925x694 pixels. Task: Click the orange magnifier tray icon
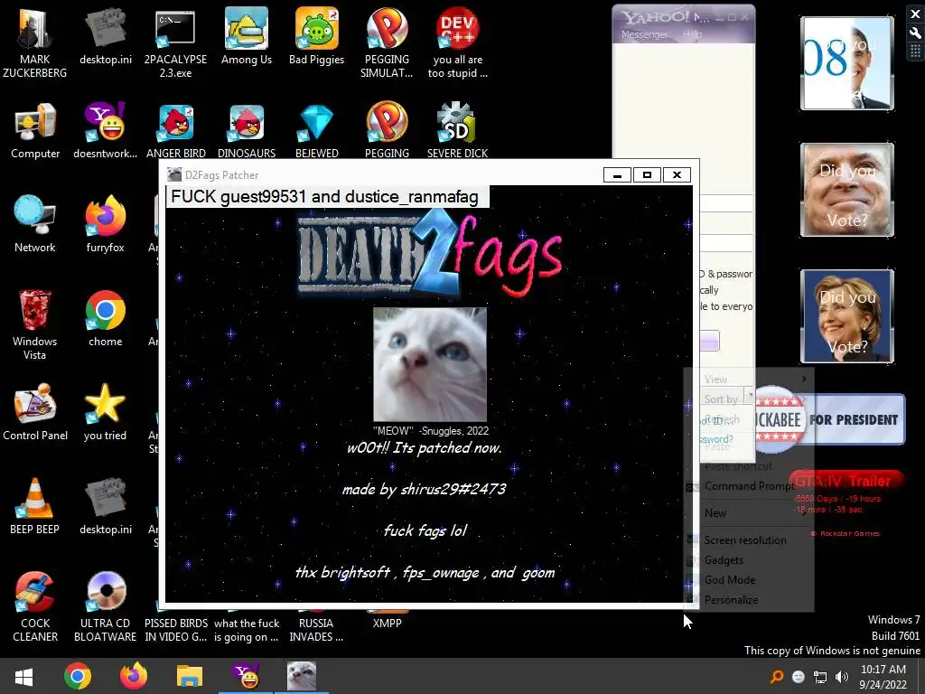click(777, 677)
